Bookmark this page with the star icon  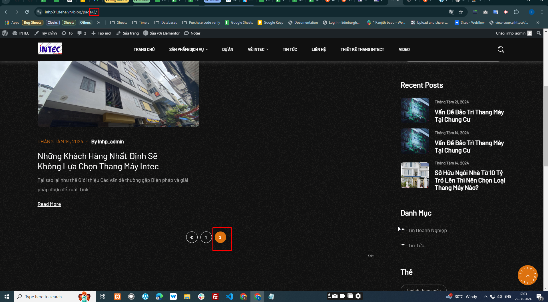pos(461,12)
